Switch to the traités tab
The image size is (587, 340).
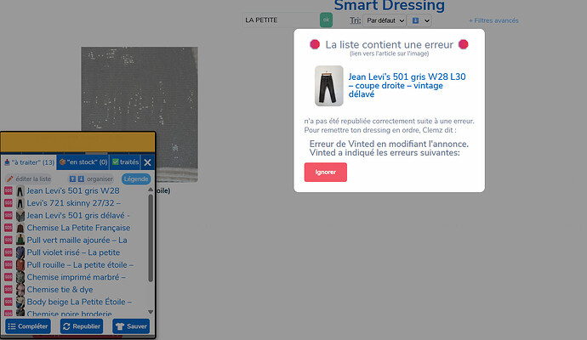tap(125, 162)
